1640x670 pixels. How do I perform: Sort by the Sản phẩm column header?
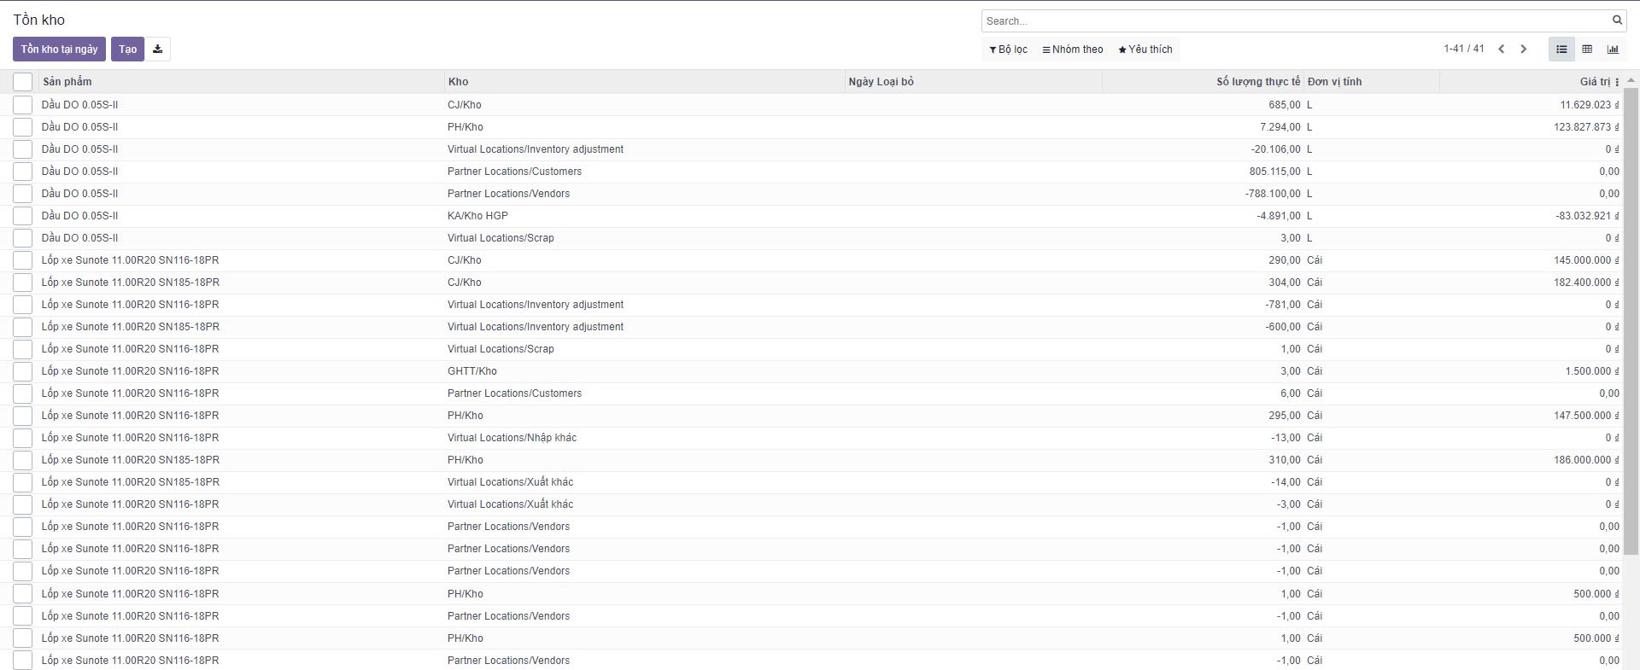coord(67,82)
